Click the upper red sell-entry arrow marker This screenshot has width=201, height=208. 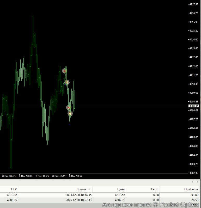[65, 71]
